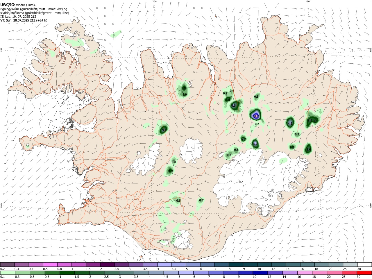The height and width of the screenshot is (279, 372).
Task: Click the 15W longitude label at the top
Action: pos(308,1)
